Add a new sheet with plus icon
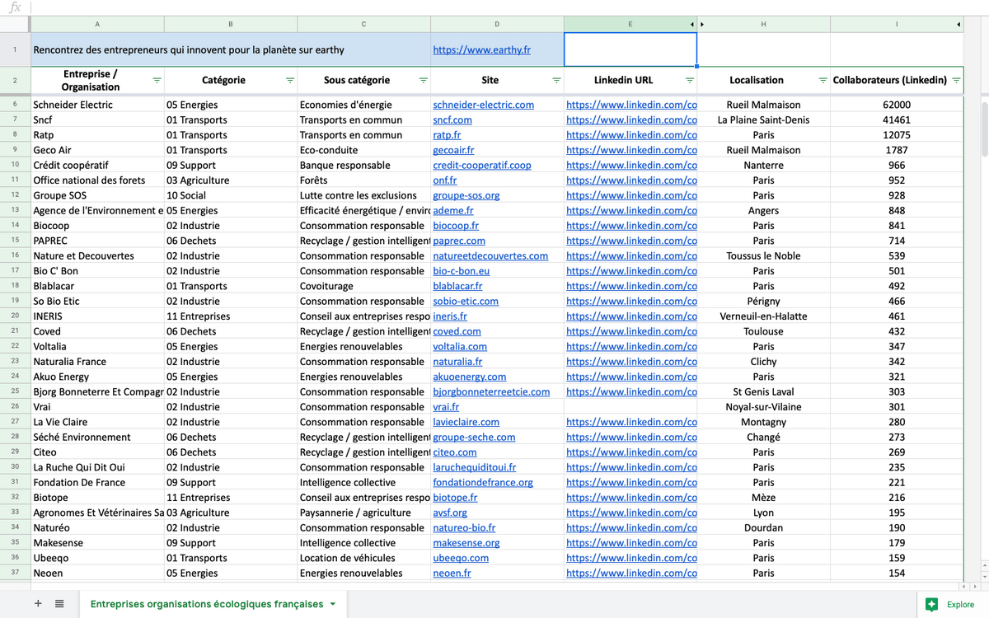Image resolution: width=989 pixels, height=618 pixels. click(38, 604)
